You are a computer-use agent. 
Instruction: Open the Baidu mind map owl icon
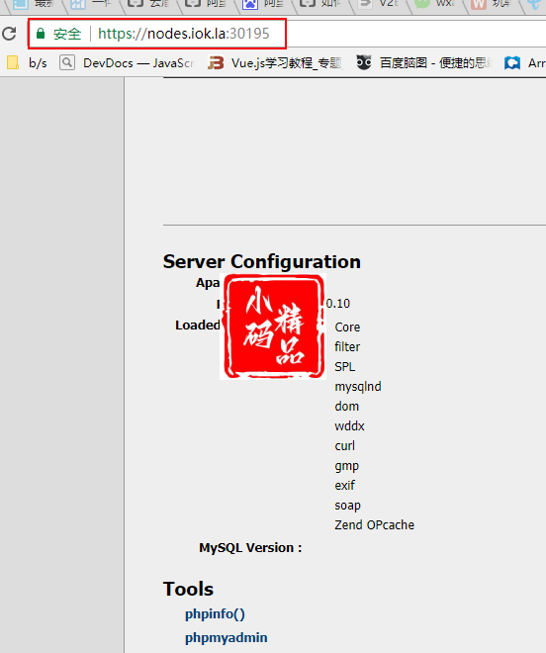(364, 63)
